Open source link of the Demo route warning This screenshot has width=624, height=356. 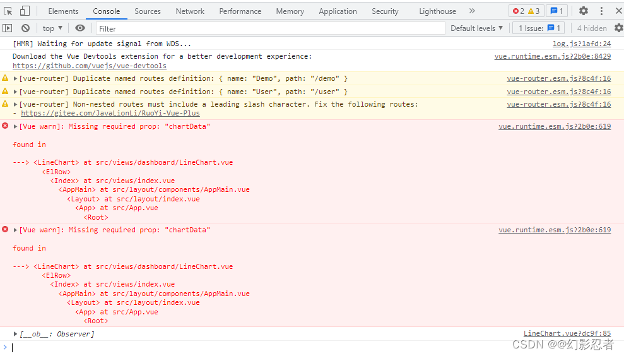tap(559, 78)
